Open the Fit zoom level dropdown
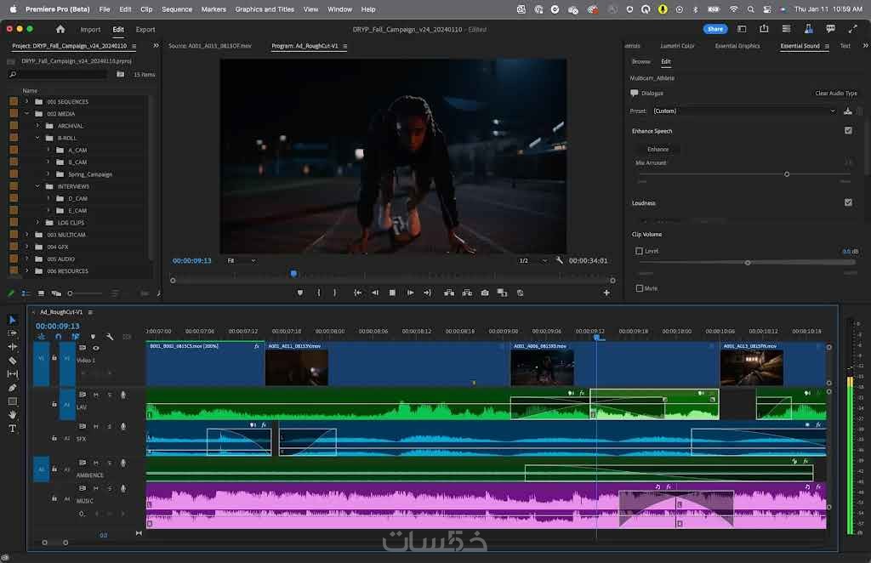 (241, 260)
